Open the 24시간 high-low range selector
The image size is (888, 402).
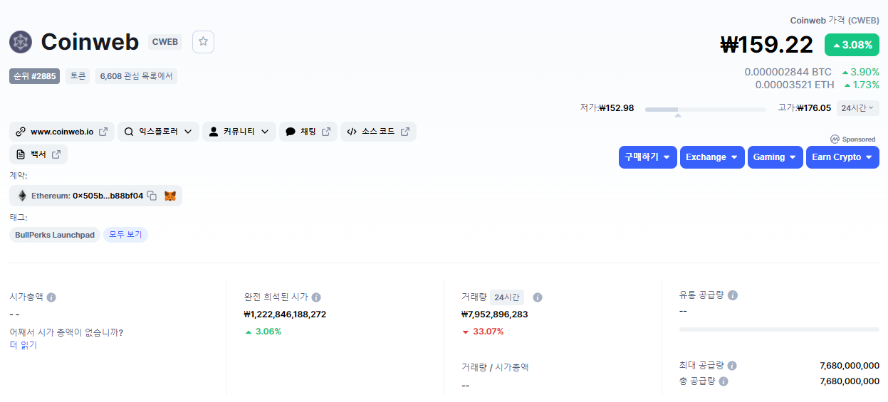click(x=857, y=108)
